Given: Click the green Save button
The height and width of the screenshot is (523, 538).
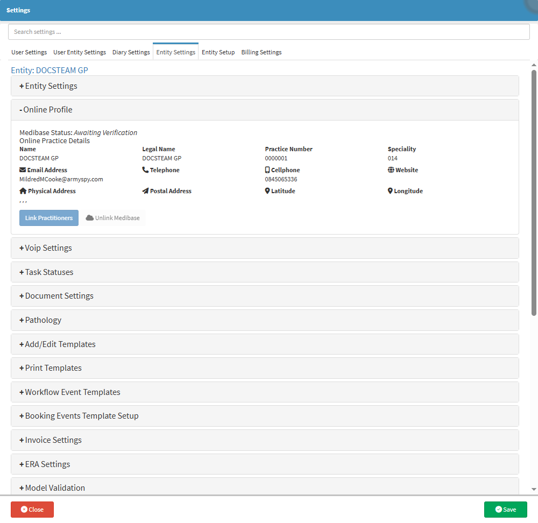Looking at the screenshot, I should click(x=505, y=510).
